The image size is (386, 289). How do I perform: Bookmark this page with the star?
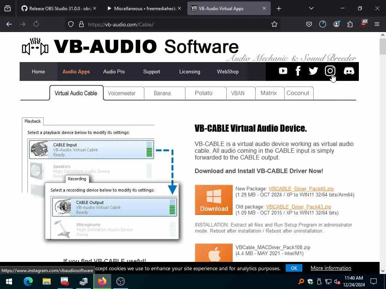[274, 24]
